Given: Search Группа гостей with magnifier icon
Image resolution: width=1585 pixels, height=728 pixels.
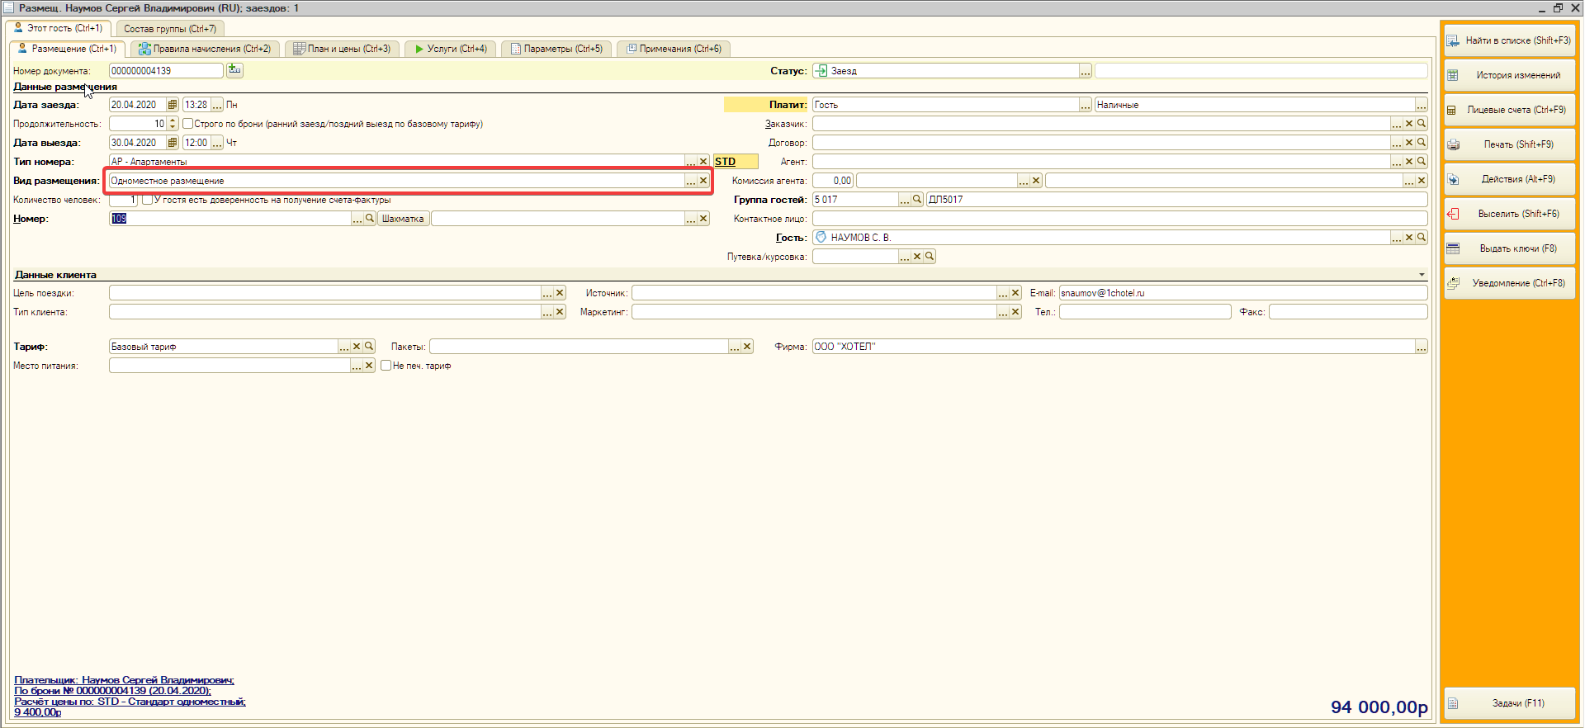Looking at the screenshot, I should click(917, 200).
